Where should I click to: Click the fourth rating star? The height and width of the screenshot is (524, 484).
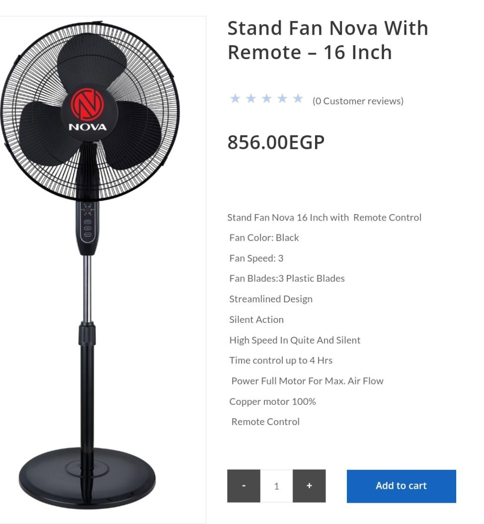(x=282, y=98)
